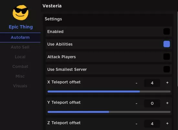Turn on Use Smallest Server
This screenshot has height=130, width=178.
(x=167, y=69)
